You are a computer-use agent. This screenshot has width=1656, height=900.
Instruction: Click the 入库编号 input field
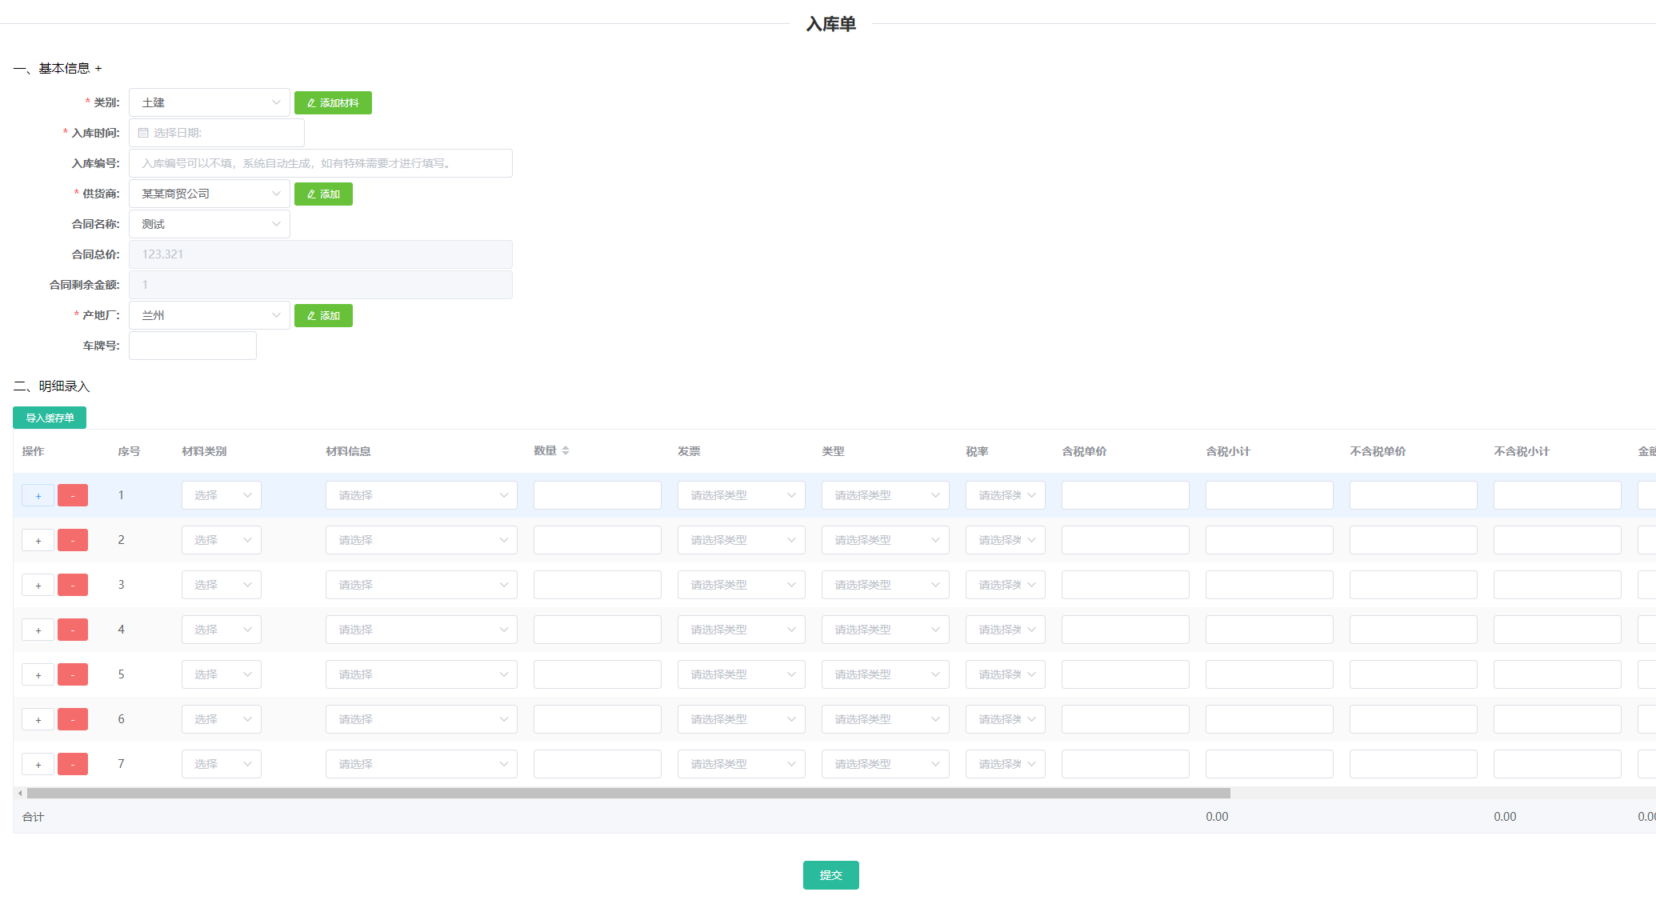[321, 163]
